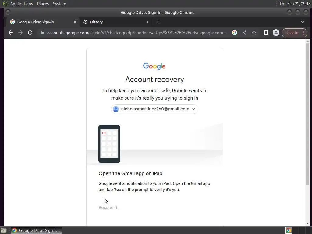View site information via lock icon
The image size is (312, 234).
coord(42,33)
